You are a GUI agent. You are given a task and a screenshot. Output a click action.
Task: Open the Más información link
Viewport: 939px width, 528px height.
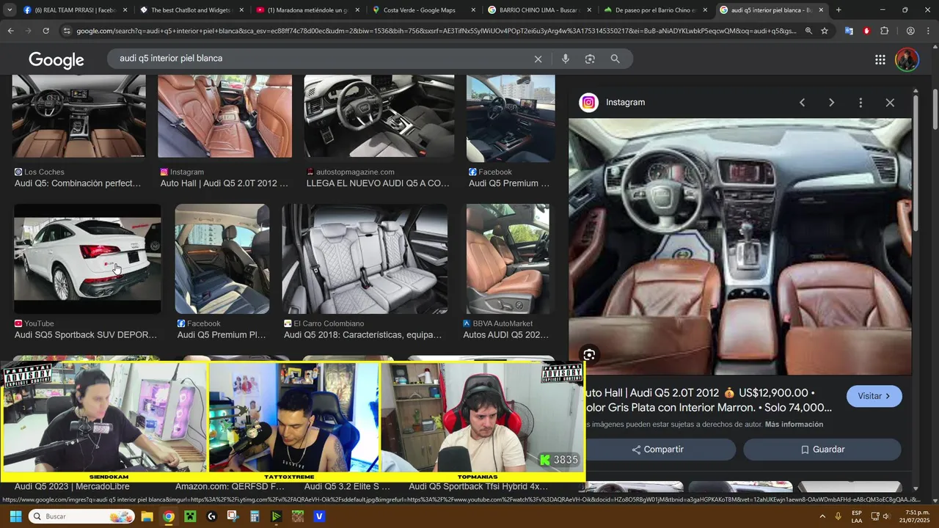click(794, 425)
